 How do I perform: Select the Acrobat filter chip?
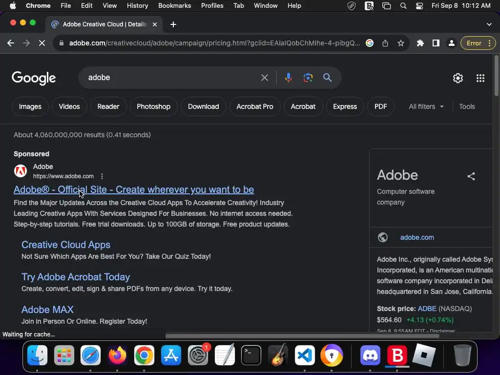[303, 106]
